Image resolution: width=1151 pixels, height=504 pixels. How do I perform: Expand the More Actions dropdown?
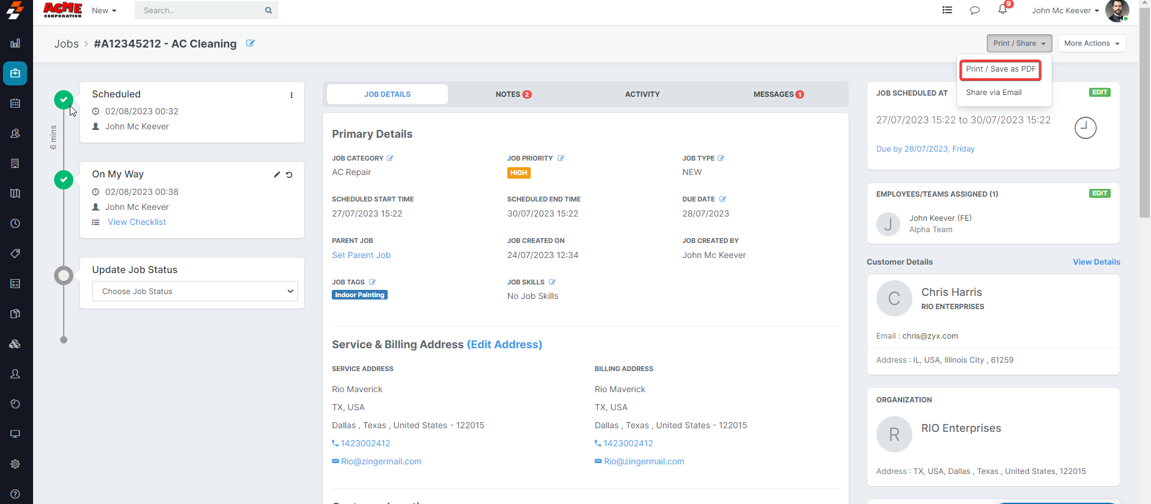[1091, 43]
